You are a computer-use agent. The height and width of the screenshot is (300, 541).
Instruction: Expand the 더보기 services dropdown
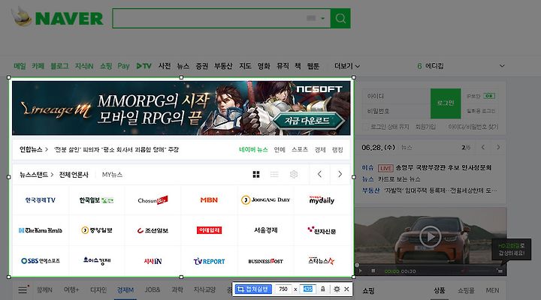click(x=347, y=66)
